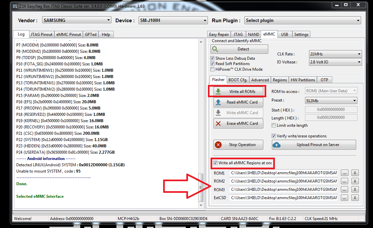The height and width of the screenshot is (228, 373).
Task: Switch to the eMMC Pinout tab
Action: 69,35
